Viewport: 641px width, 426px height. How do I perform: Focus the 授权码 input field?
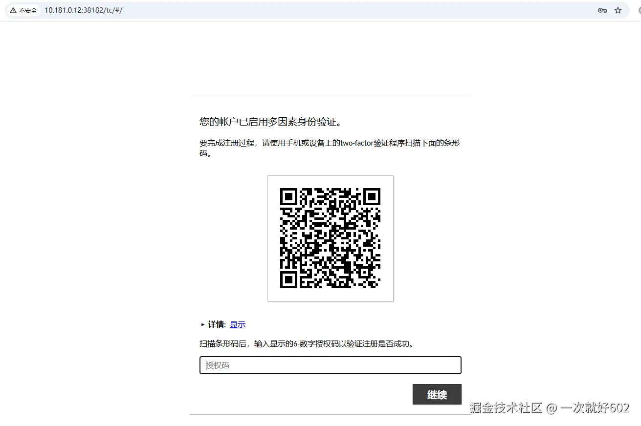(x=331, y=365)
